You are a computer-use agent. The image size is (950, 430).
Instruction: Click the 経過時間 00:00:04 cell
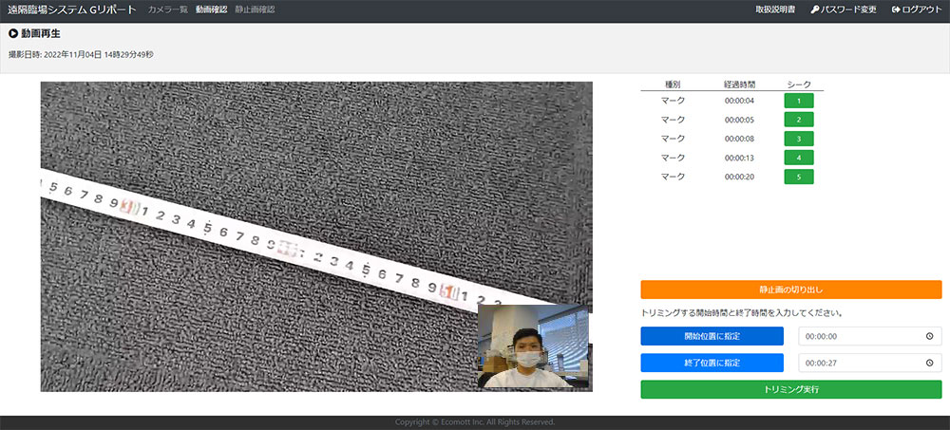739,101
